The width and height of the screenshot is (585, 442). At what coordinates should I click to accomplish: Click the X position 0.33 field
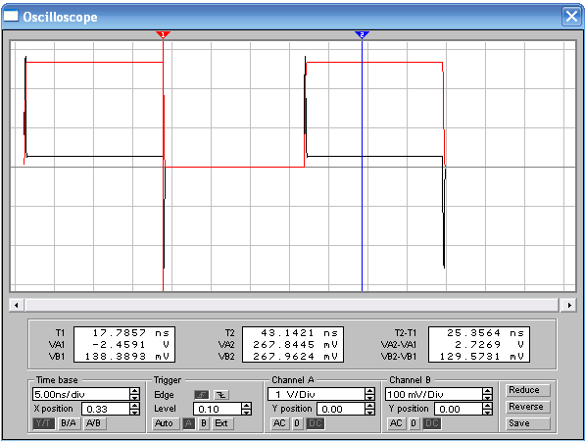click(106, 410)
